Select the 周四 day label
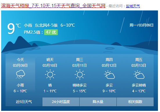This screenshot has width=160, height=112. [x=109, y=60]
